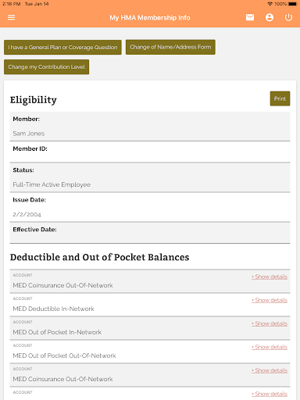Open the mail messages icon

tap(250, 17)
